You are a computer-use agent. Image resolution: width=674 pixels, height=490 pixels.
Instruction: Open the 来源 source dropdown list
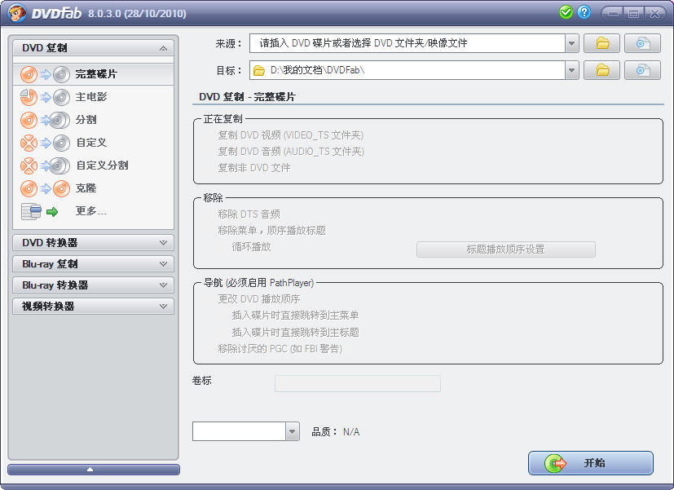(x=571, y=43)
